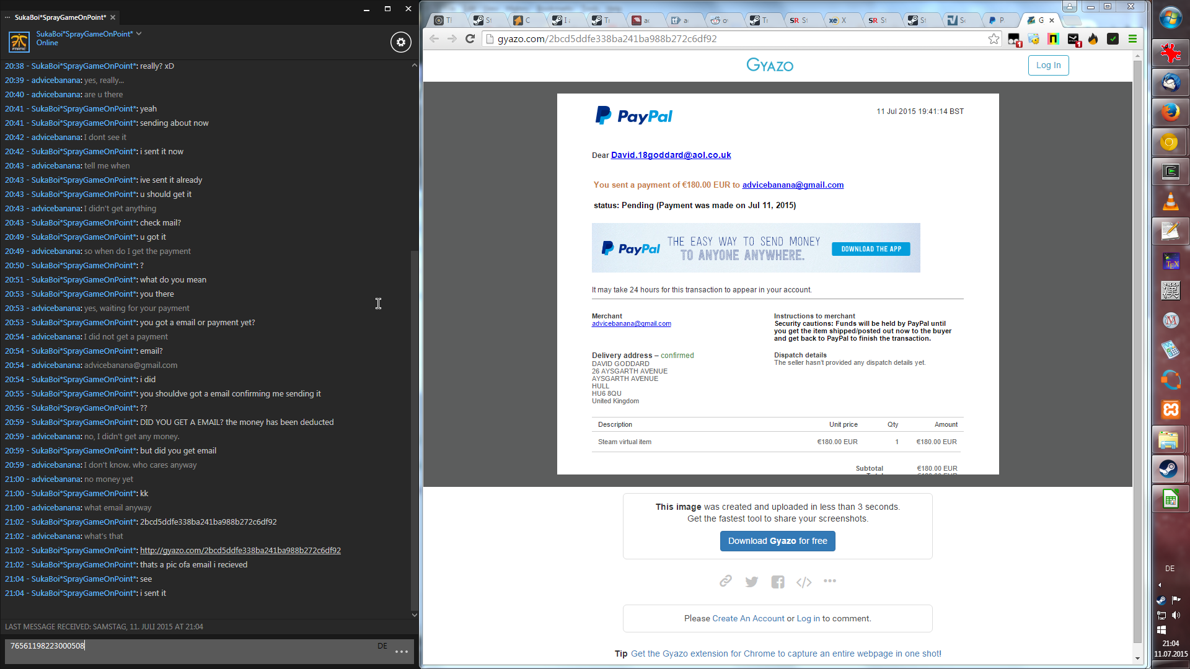This screenshot has height=669, width=1190.
Task: Open chat input options ellipsis menu
Action: 402,651
